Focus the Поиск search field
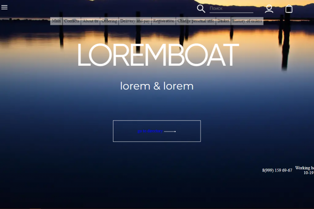This screenshot has width=314, height=209. [231, 9]
